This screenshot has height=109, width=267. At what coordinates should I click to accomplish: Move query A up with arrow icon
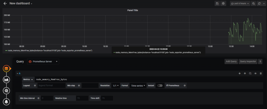pos(245,73)
